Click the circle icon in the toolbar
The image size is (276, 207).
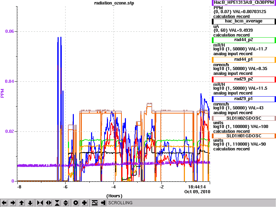tap(76, 203)
